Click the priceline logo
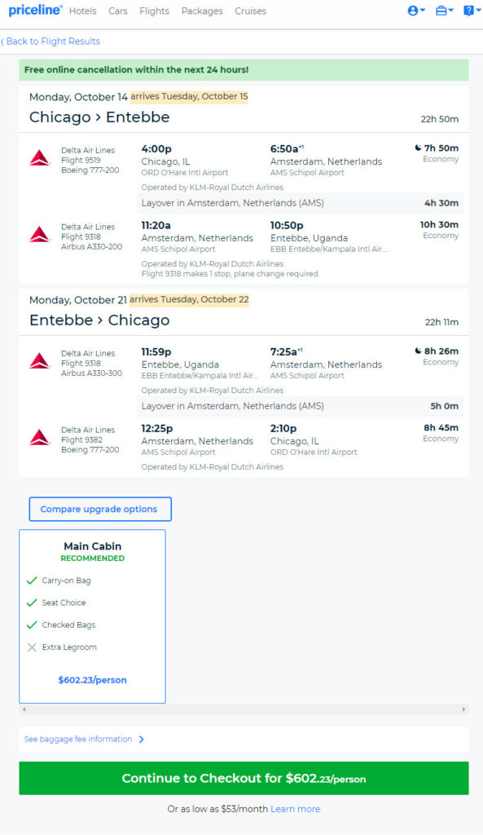This screenshot has height=835, width=483. [36, 10]
